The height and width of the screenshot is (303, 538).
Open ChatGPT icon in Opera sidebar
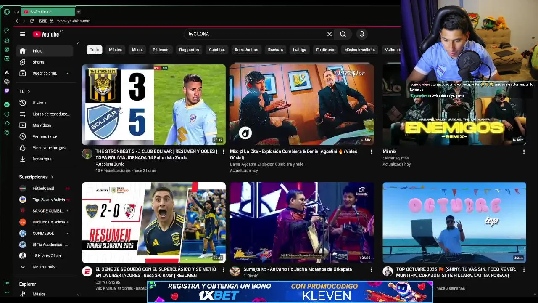[7, 82]
